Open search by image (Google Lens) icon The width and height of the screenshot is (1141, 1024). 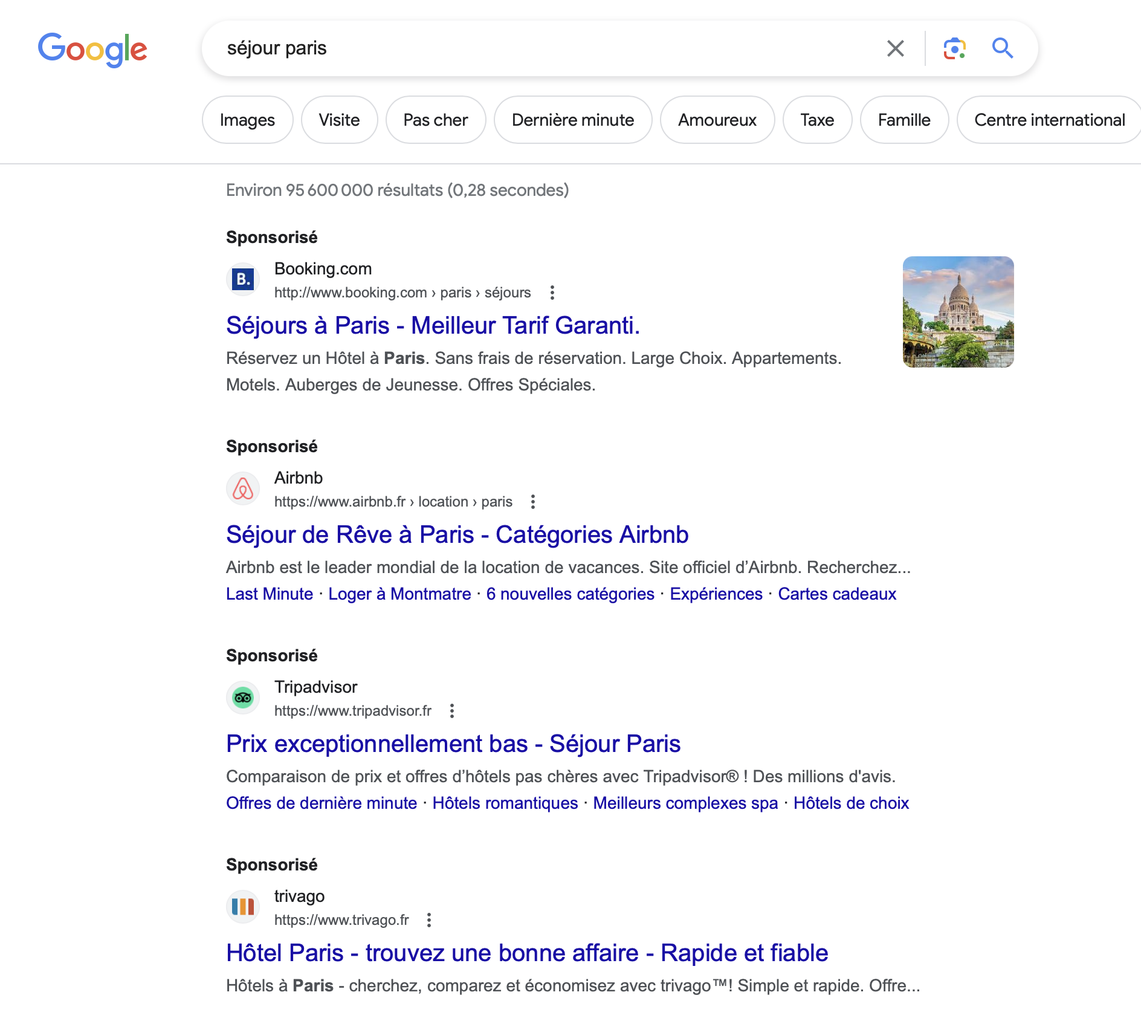[954, 48]
